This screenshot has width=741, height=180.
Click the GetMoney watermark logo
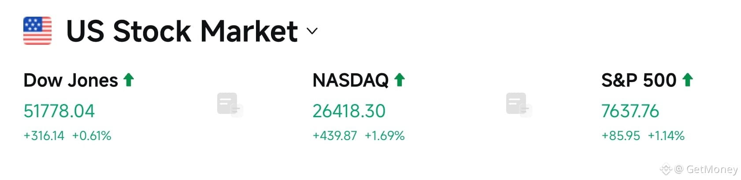tap(666, 169)
